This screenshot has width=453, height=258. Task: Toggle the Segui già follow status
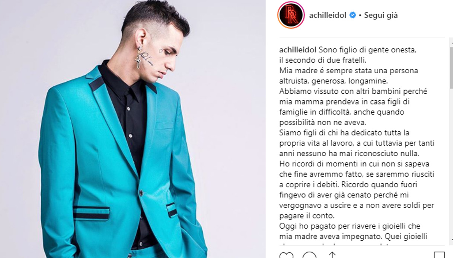coord(381,16)
